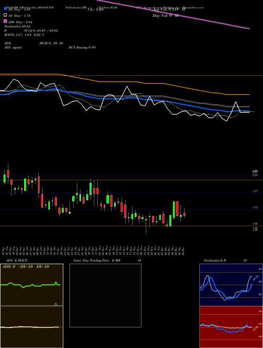Select the '50 Day - 1.73' label
The height and width of the screenshot is (348, 263).
point(19,15)
